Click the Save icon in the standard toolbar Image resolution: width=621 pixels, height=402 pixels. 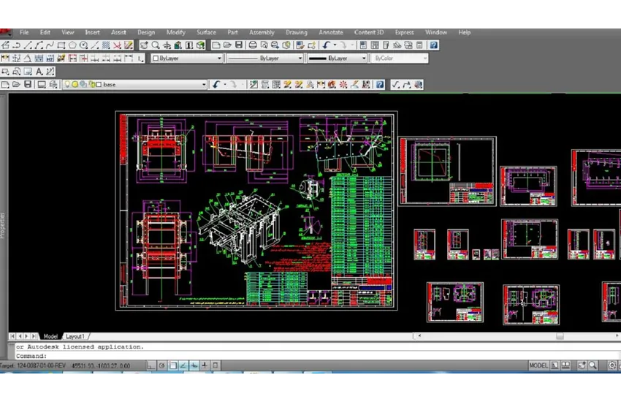pos(239,45)
